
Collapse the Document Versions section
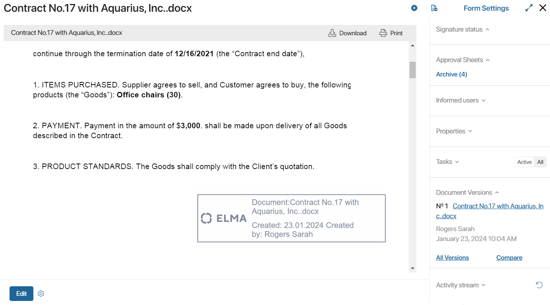(467, 193)
